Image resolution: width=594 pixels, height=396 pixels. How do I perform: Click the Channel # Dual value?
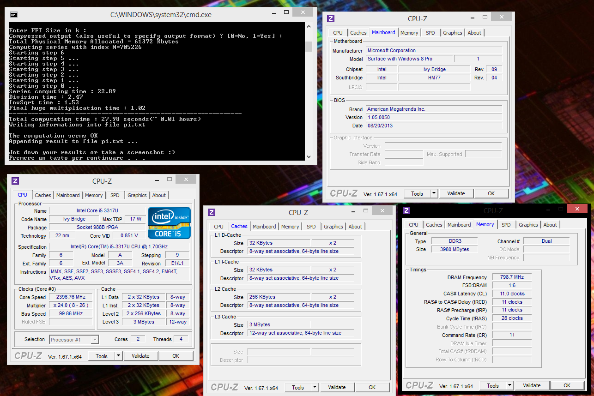[546, 241]
